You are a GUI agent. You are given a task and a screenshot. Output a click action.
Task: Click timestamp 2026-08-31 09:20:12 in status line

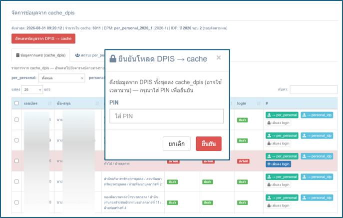point(44,28)
